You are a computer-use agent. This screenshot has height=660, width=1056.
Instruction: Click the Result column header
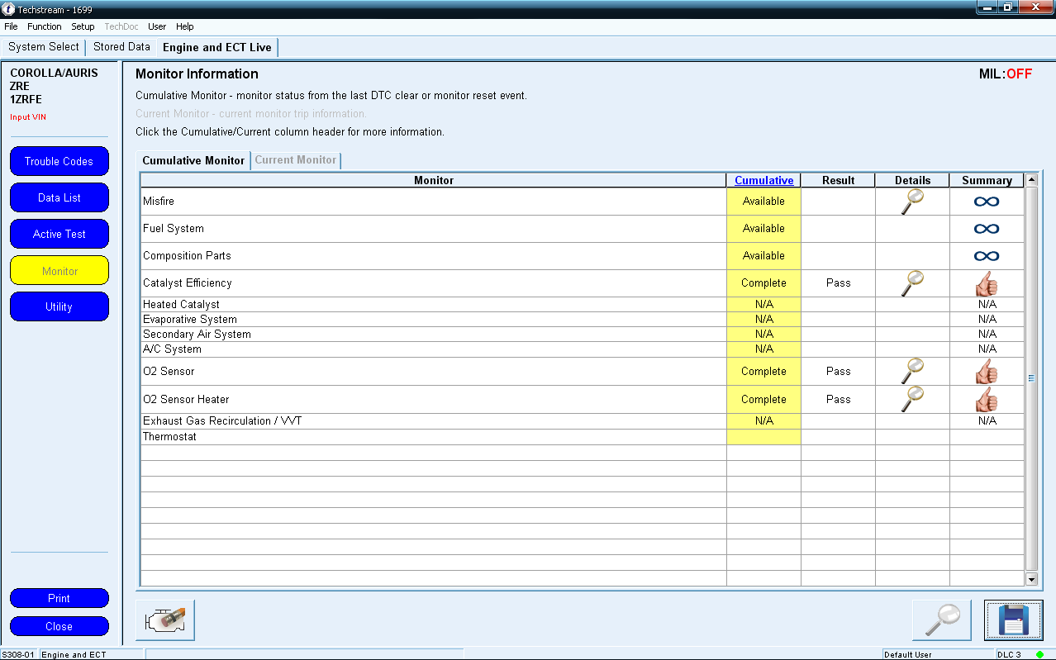839,180
